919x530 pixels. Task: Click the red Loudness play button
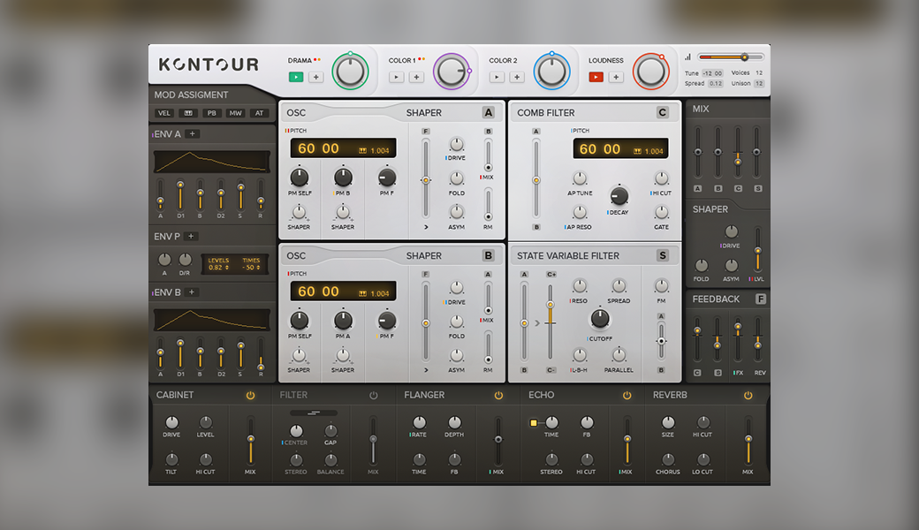click(x=596, y=77)
